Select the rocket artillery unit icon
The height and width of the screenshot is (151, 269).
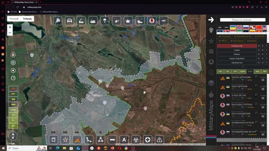point(140,21)
